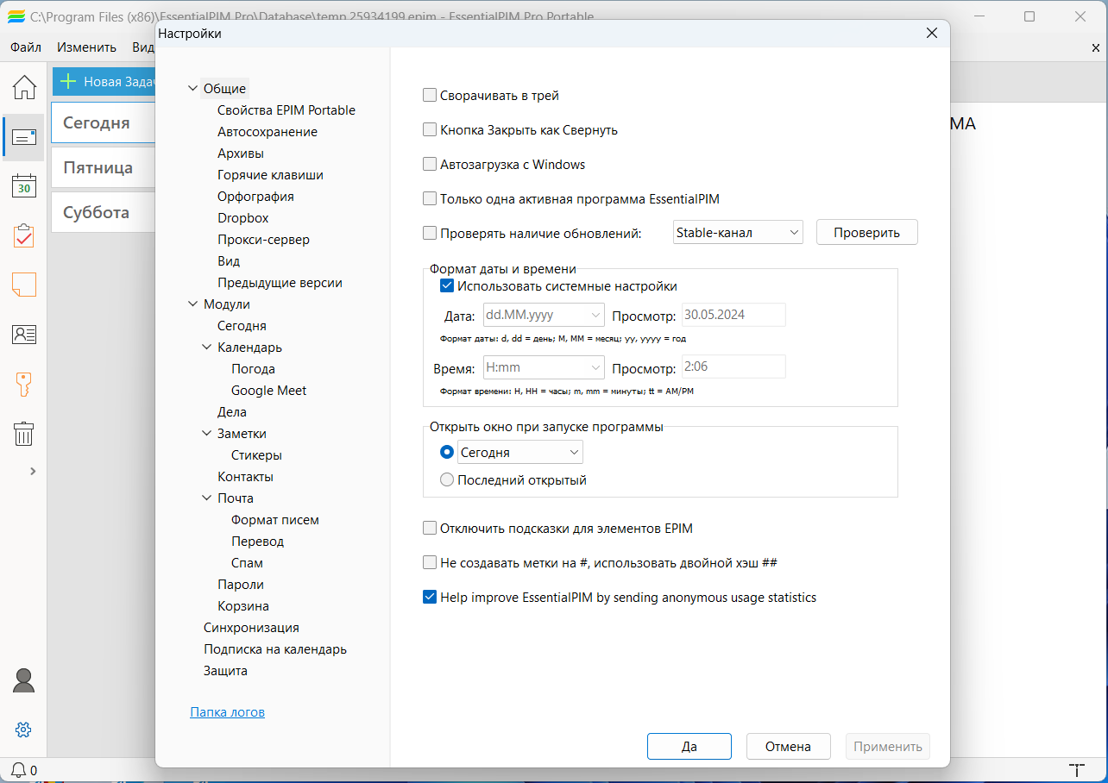This screenshot has width=1108, height=783.
Task: Enable Отключить подсказки для элементов EPIM
Action: click(430, 528)
